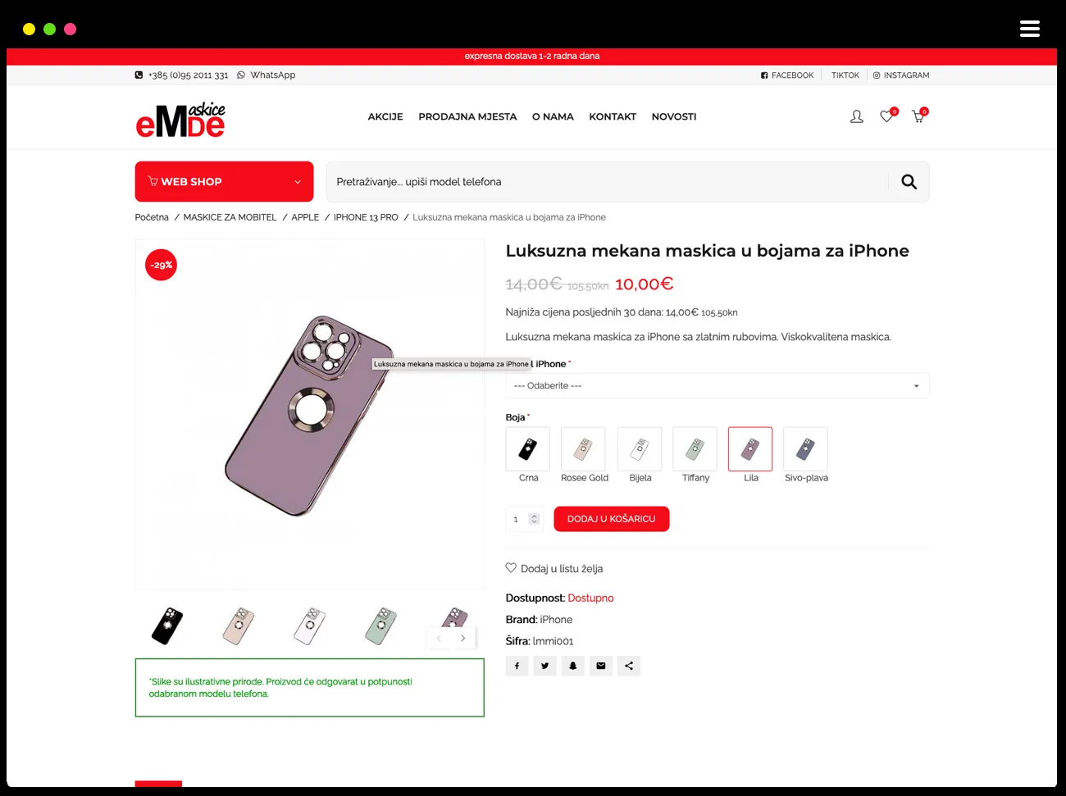Go to AKCIJE menu item
Image resolution: width=1066 pixels, height=796 pixels.
point(385,116)
